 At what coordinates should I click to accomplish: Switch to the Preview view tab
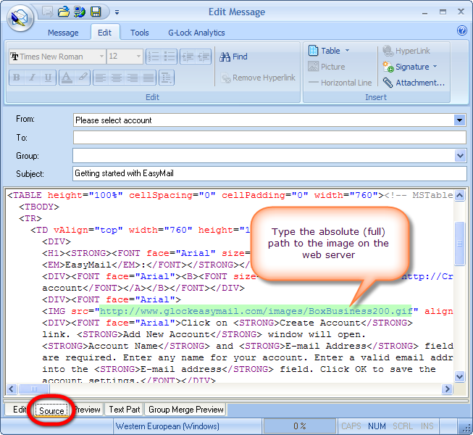(88, 410)
